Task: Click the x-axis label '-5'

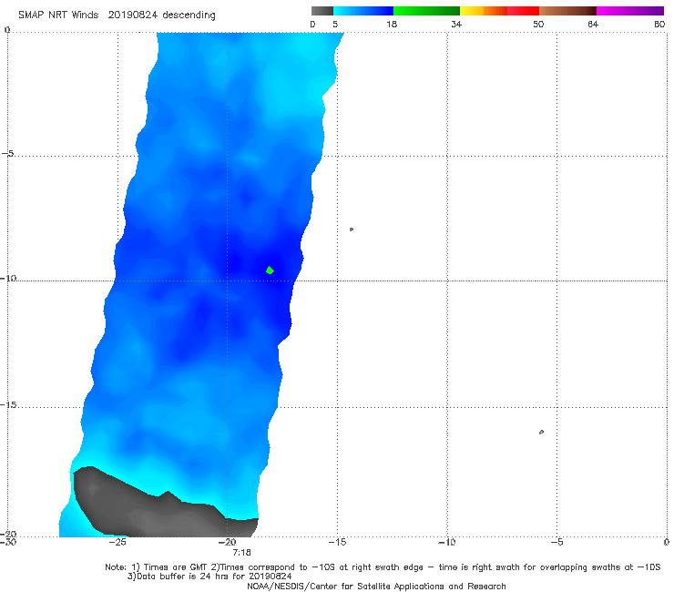Action: click(x=557, y=543)
